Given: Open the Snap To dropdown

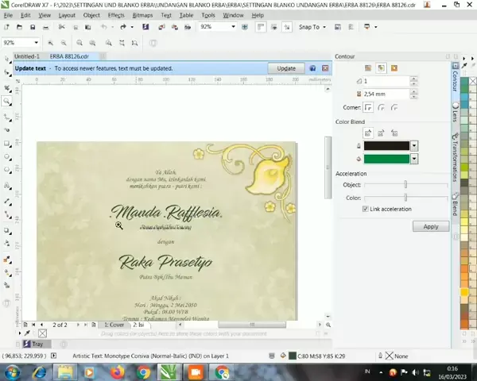Looking at the screenshot, I should pyautogui.click(x=313, y=27).
